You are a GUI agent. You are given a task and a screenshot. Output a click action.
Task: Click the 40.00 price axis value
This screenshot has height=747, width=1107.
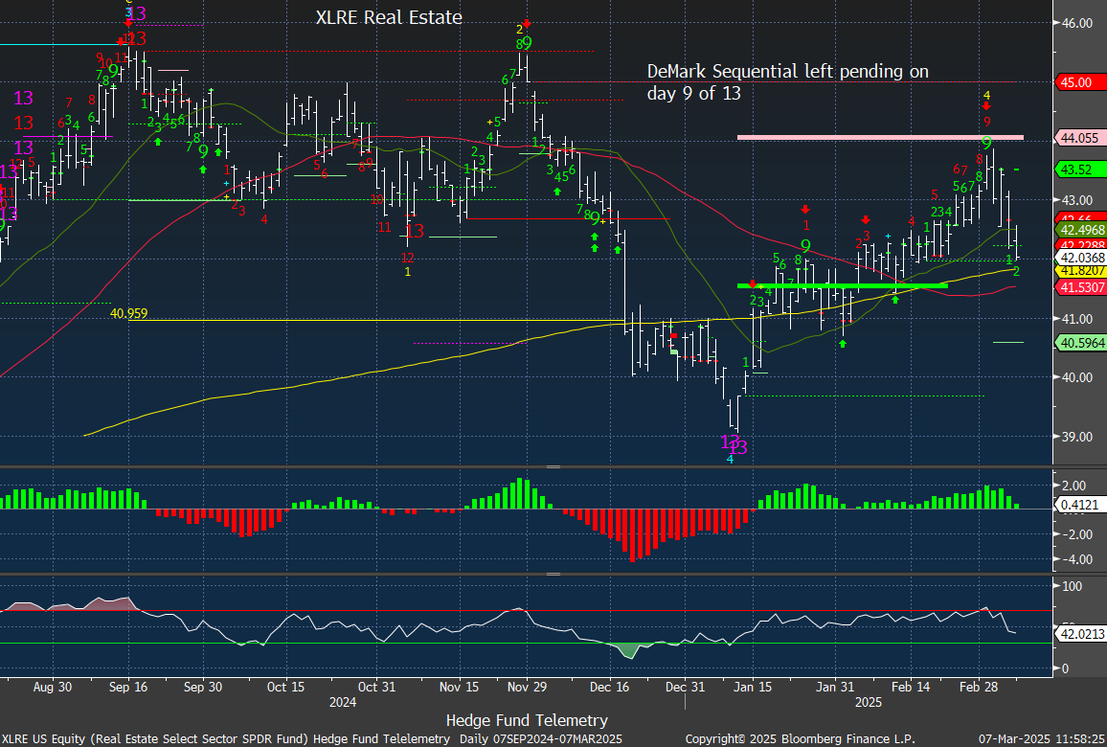click(x=1077, y=377)
